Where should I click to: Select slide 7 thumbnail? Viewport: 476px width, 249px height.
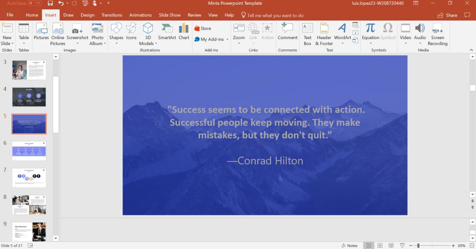(x=29, y=178)
